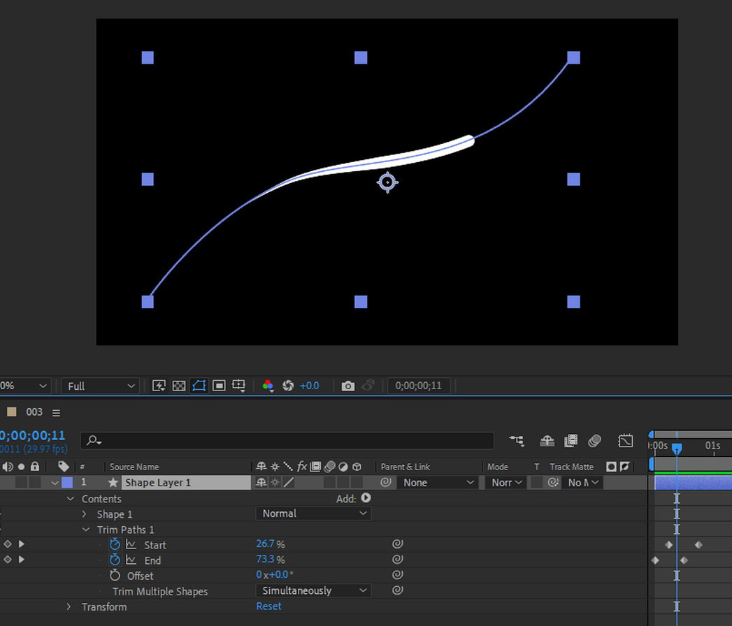Click the Reset link for Transform

coord(268,606)
